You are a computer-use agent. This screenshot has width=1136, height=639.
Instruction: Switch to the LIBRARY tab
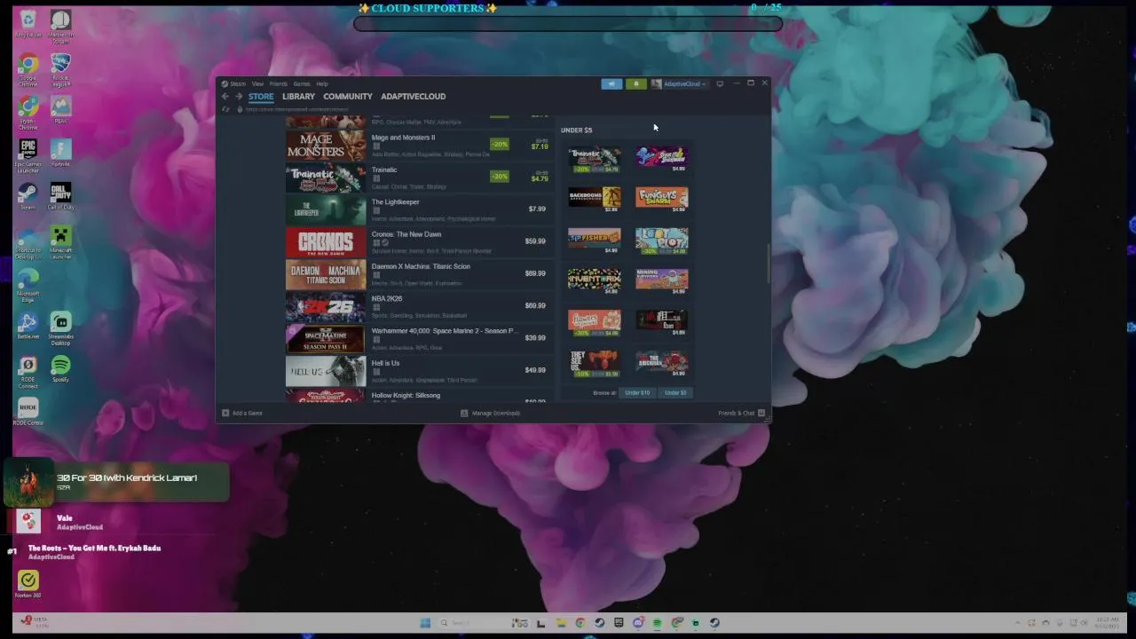(298, 97)
